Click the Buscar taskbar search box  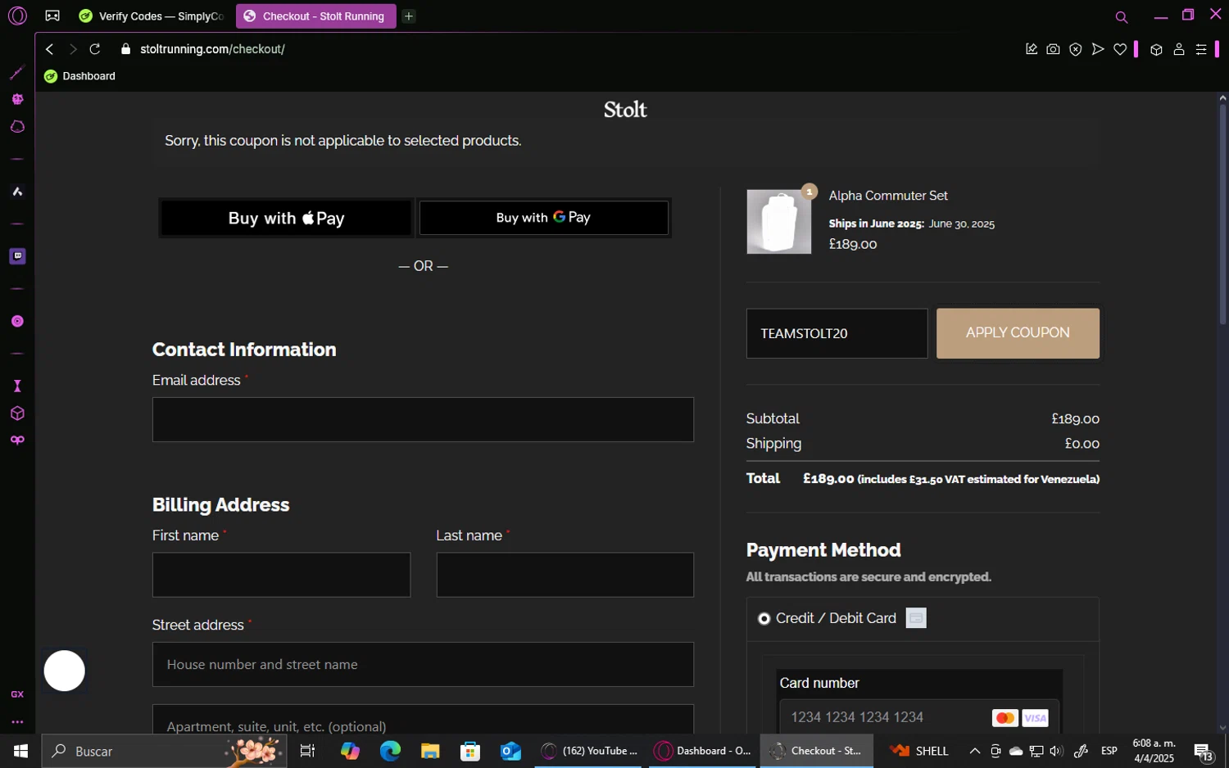pyautogui.click(x=164, y=751)
